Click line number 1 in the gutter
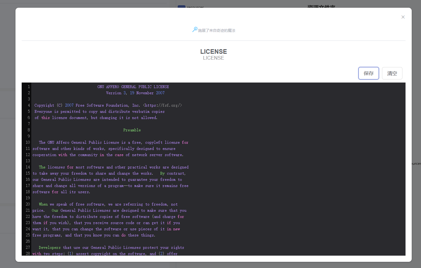421x268 pixels. 28,87
